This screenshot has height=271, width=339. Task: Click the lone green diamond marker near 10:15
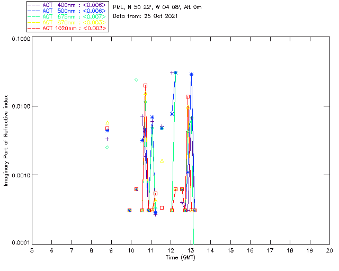(137, 80)
